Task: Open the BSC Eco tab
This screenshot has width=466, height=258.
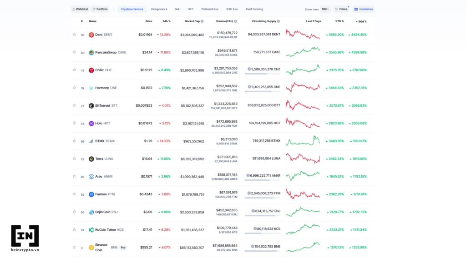Action: [232, 9]
